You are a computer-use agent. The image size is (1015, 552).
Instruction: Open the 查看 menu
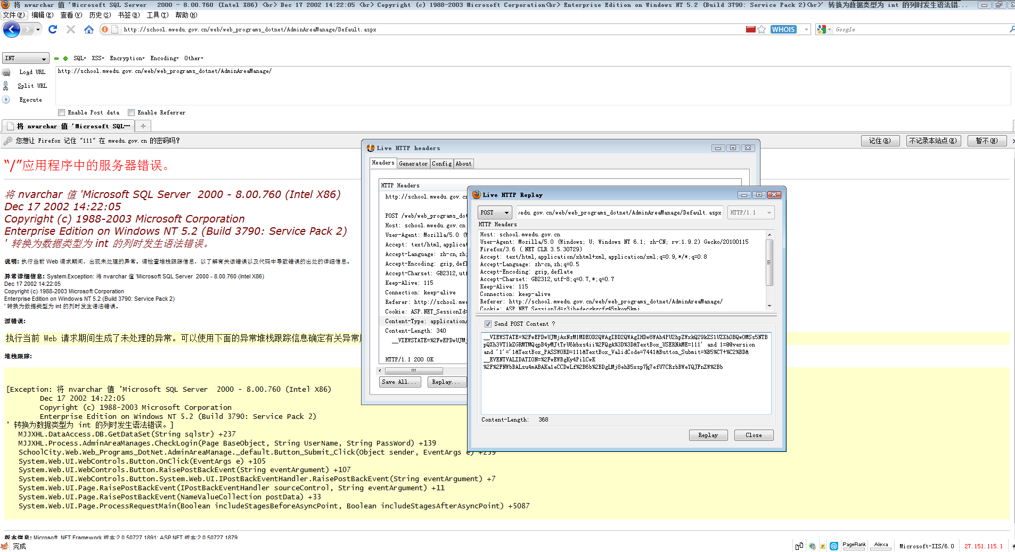pyautogui.click(x=71, y=15)
